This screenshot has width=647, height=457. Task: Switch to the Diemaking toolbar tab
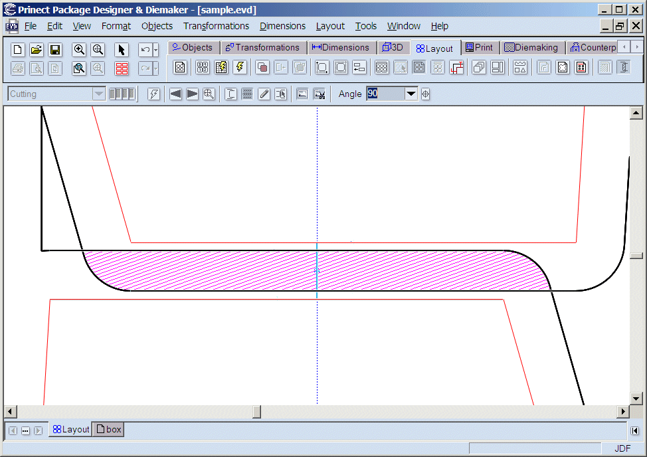point(532,47)
